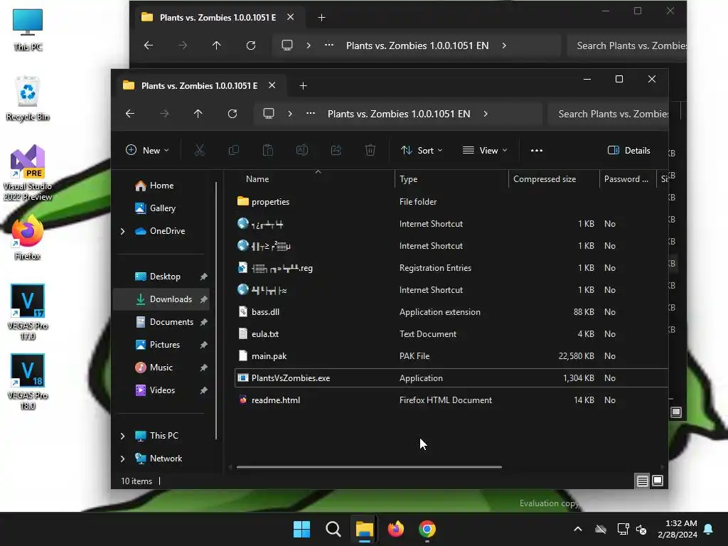Click the horizontal scrollbar in the file list
728x546 pixels.
pyautogui.click(x=369, y=467)
